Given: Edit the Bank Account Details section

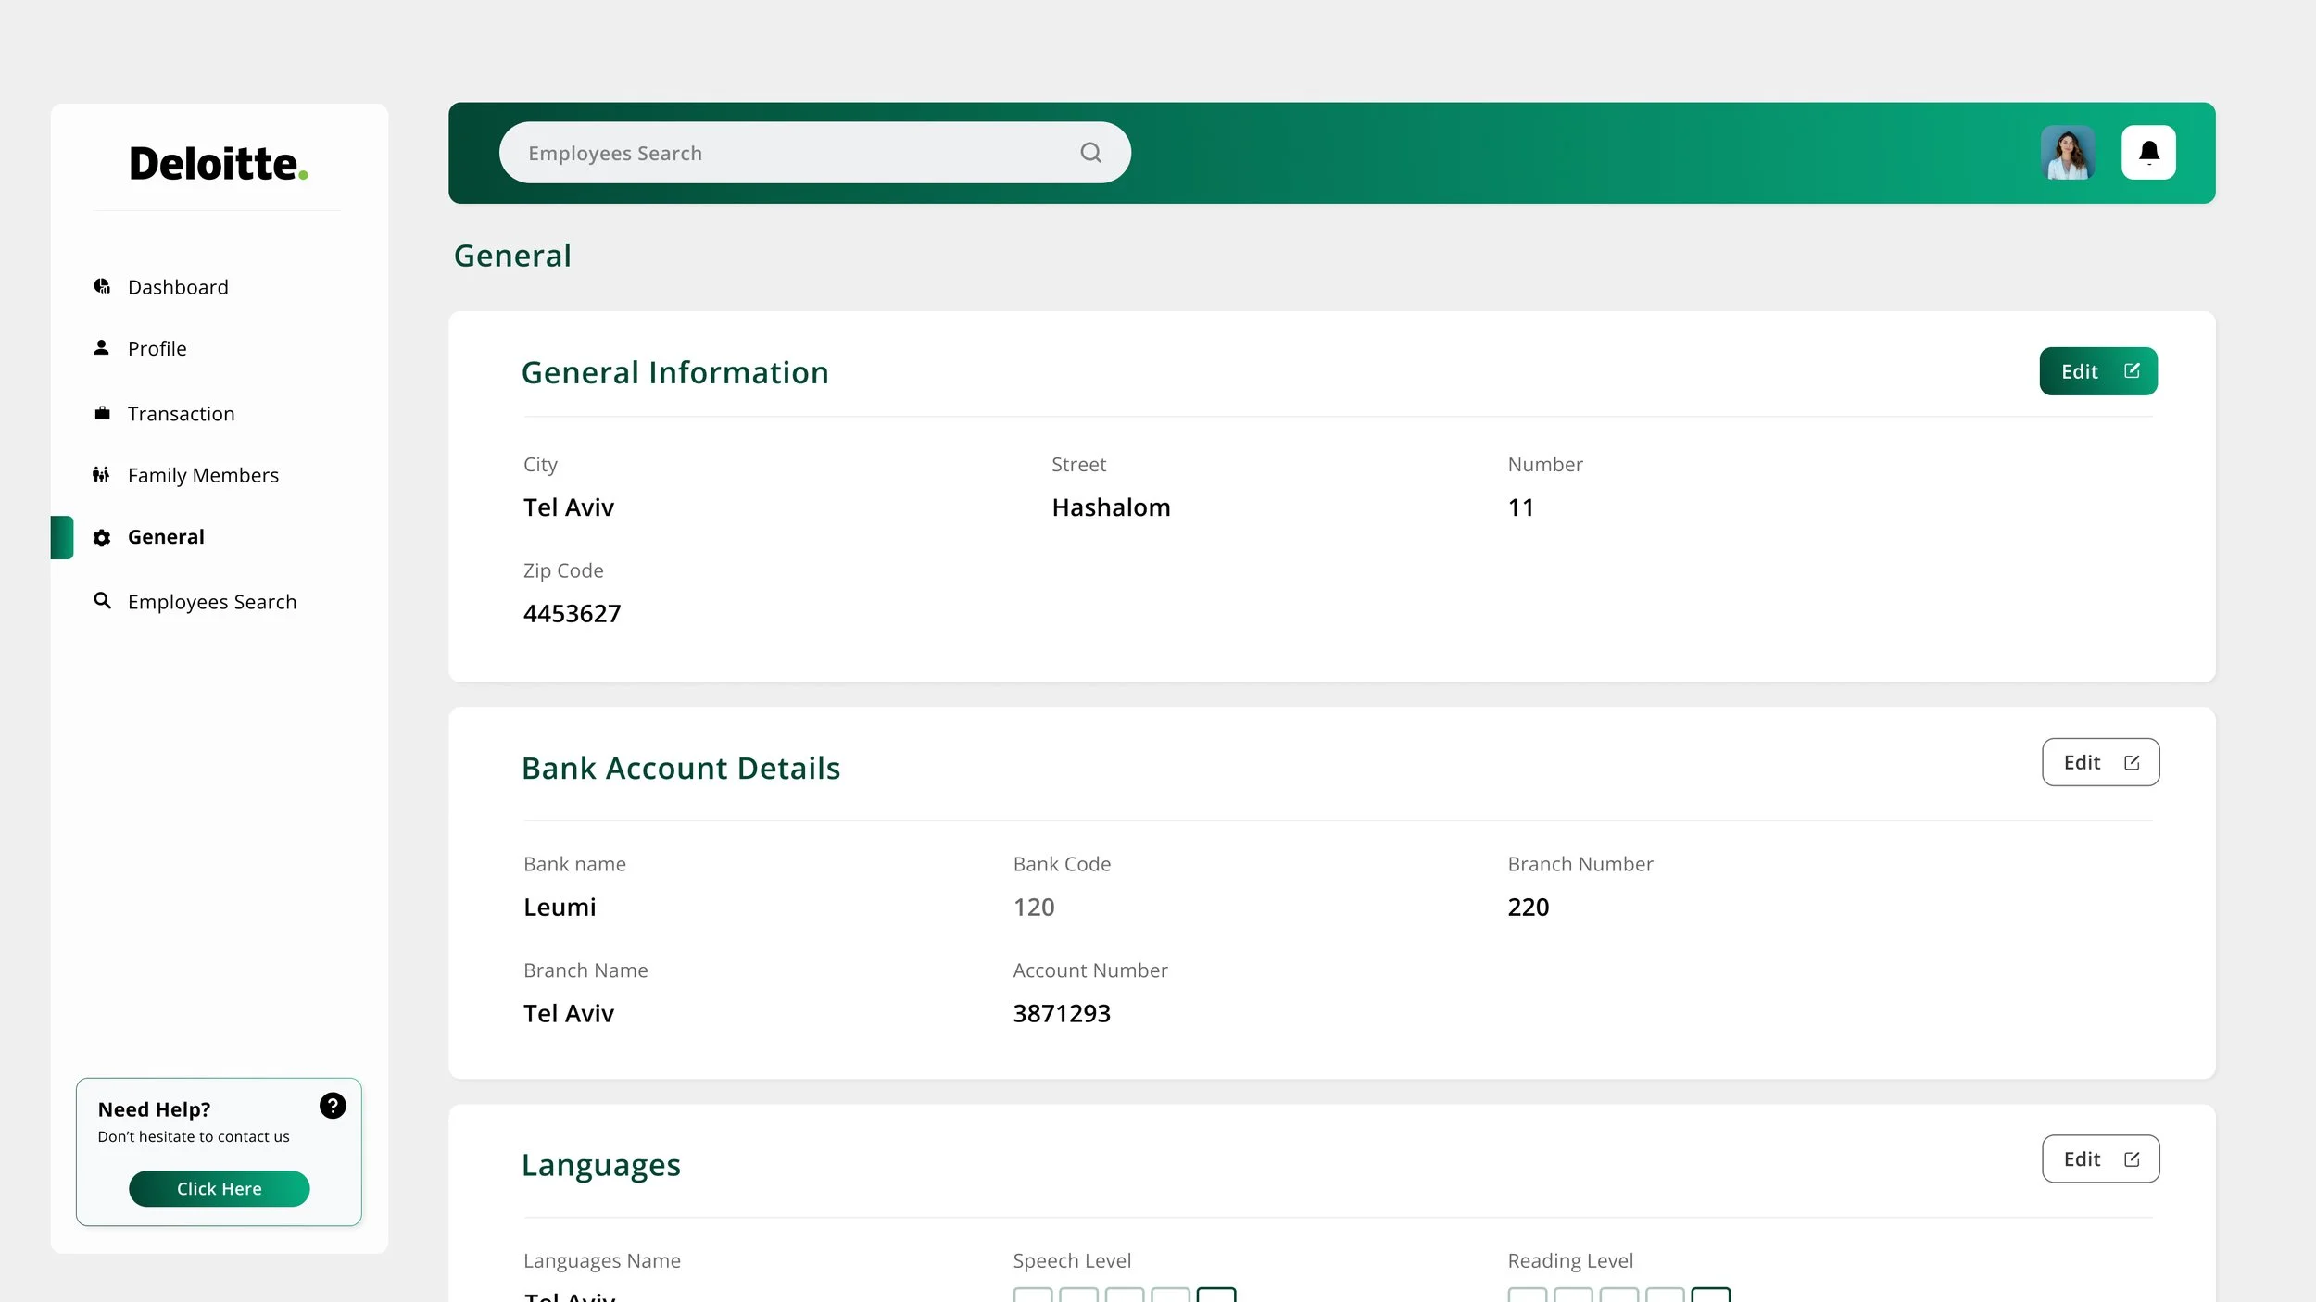Looking at the screenshot, I should point(2100,762).
